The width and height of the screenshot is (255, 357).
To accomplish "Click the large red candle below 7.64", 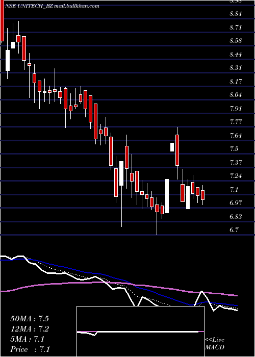I will (177, 150).
